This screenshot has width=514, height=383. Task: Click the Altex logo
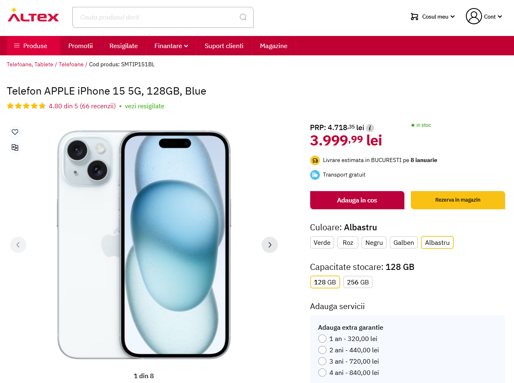[33, 15]
